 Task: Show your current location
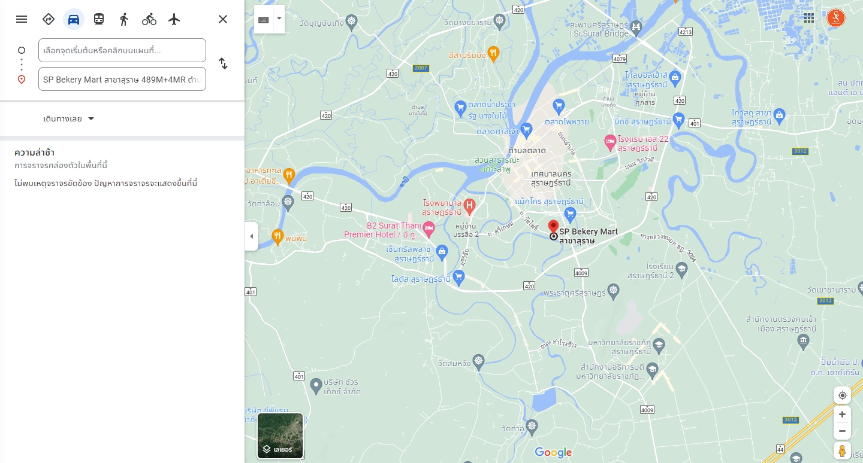coord(842,395)
